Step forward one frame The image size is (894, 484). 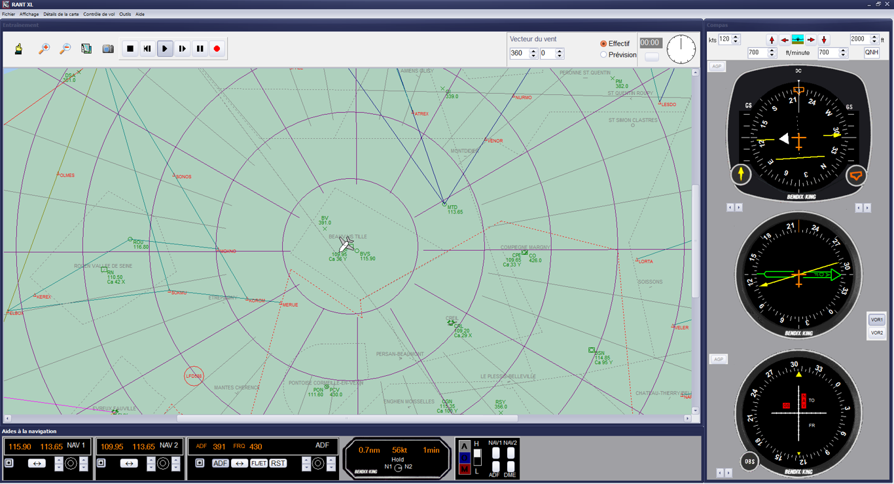183,48
